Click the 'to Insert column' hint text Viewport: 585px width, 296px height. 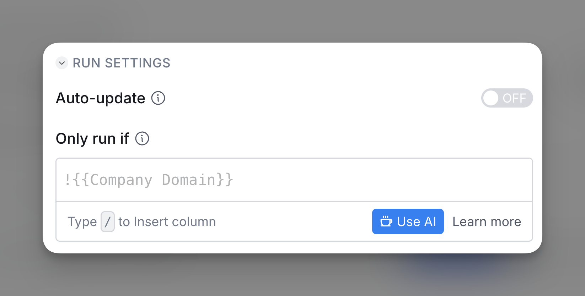click(x=167, y=222)
